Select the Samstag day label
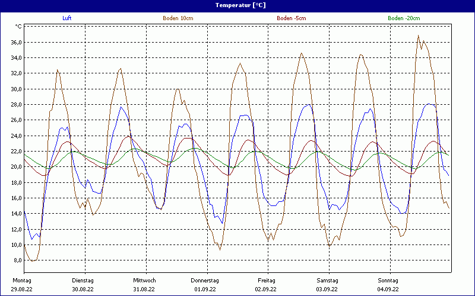Viewport: 475px width, 296px height. tap(327, 280)
